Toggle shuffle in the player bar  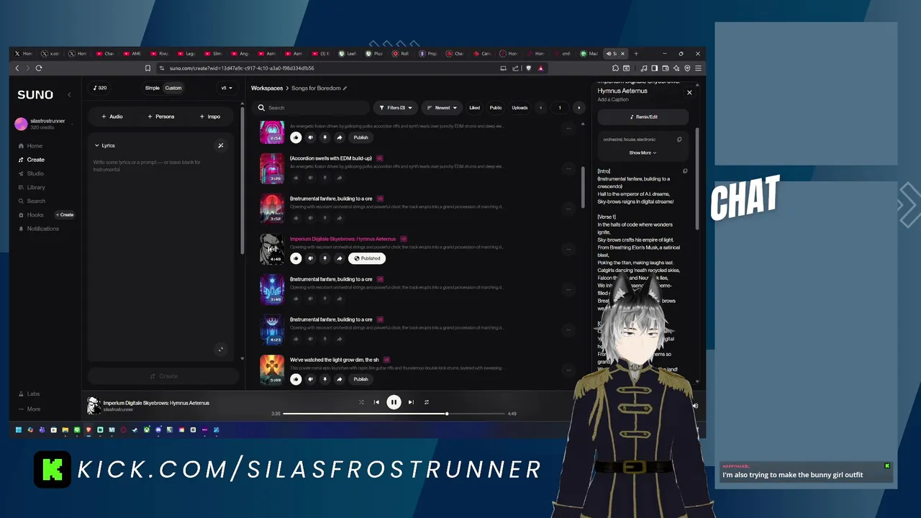click(x=361, y=402)
